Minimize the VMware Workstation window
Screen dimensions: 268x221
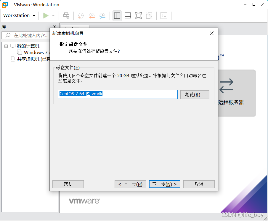[245, 4]
